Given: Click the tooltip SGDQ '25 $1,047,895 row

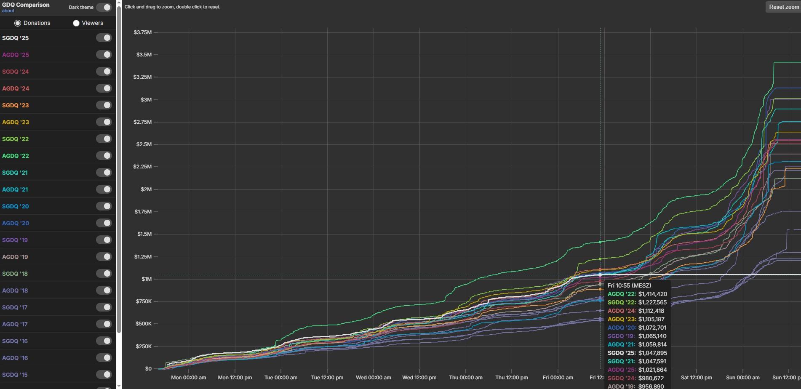Looking at the screenshot, I should click(x=637, y=353).
